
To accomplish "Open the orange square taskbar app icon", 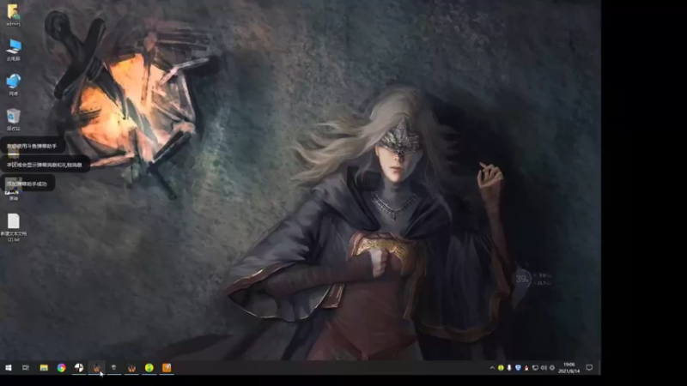I will [167, 368].
